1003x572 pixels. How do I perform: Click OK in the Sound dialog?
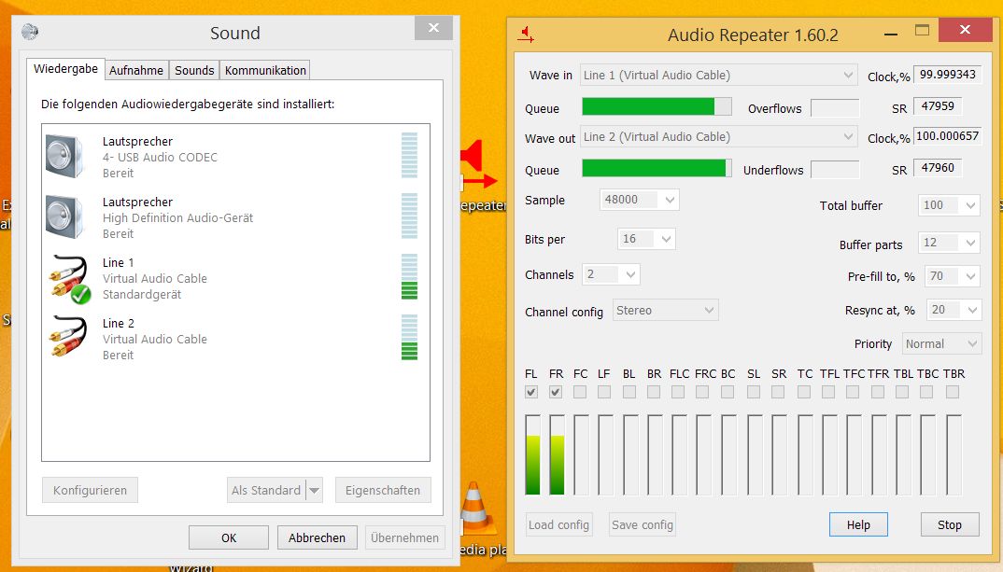pyautogui.click(x=229, y=537)
